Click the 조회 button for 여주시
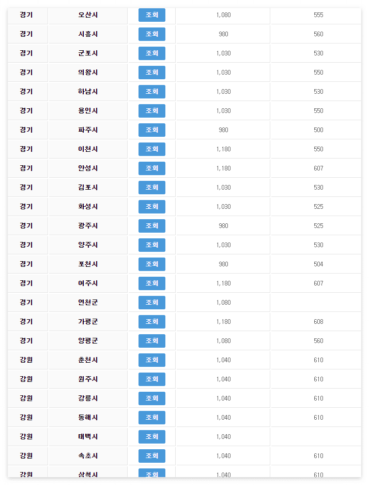The image size is (369, 485). coord(151,283)
